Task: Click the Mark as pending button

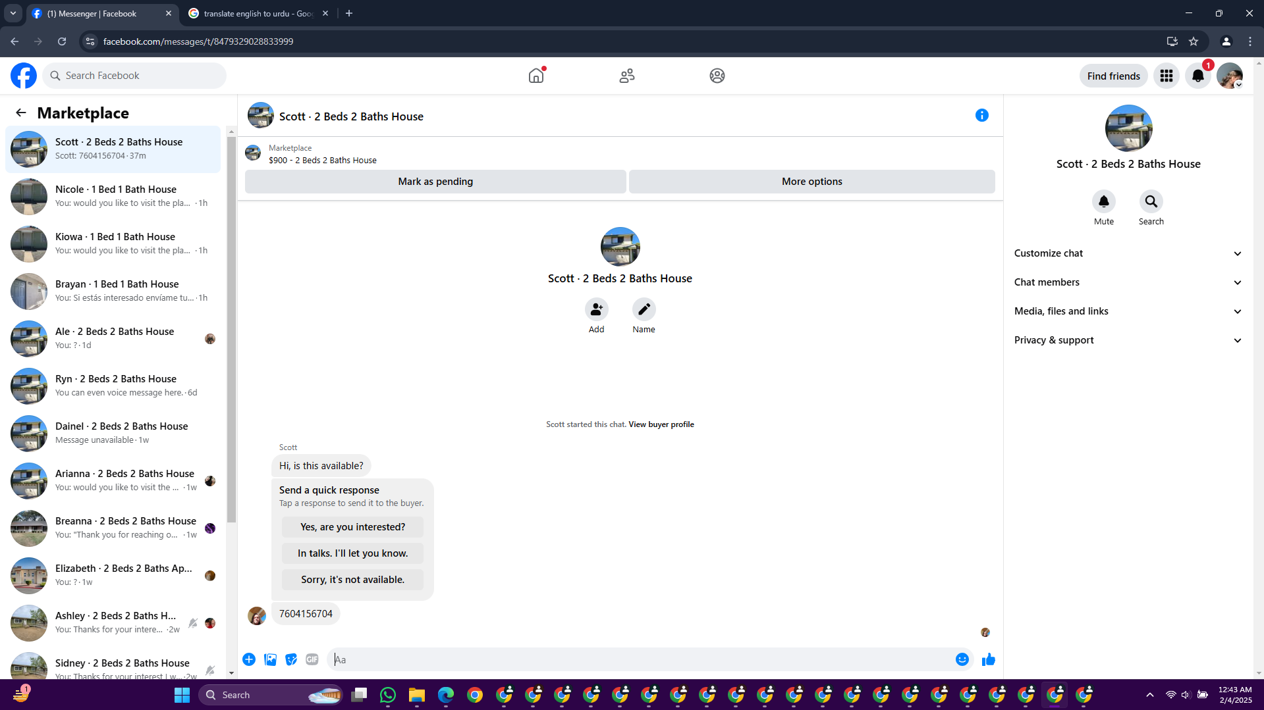Action: [435, 182]
